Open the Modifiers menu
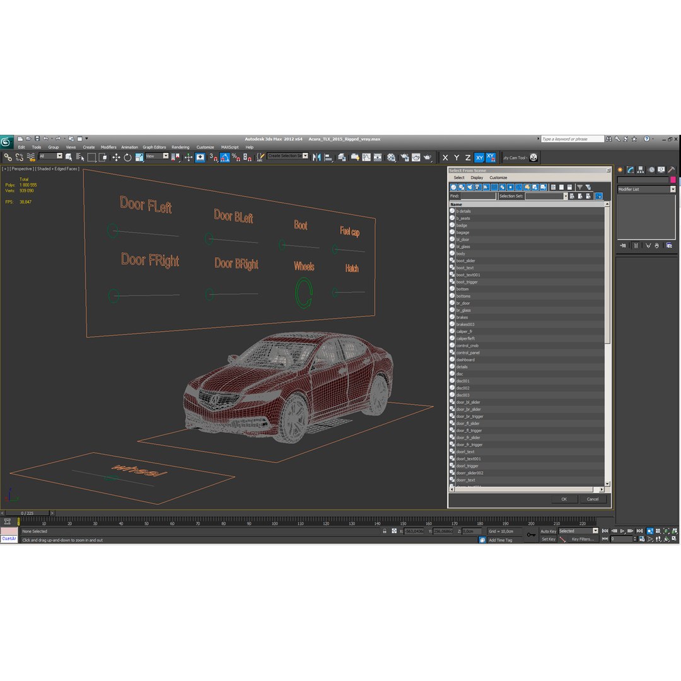The height and width of the screenshot is (681, 681). (108, 147)
